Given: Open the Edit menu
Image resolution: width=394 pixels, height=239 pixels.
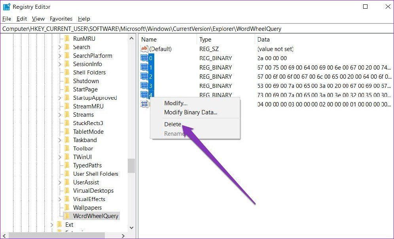Looking at the screenshot, I should [x=22, y=19].
